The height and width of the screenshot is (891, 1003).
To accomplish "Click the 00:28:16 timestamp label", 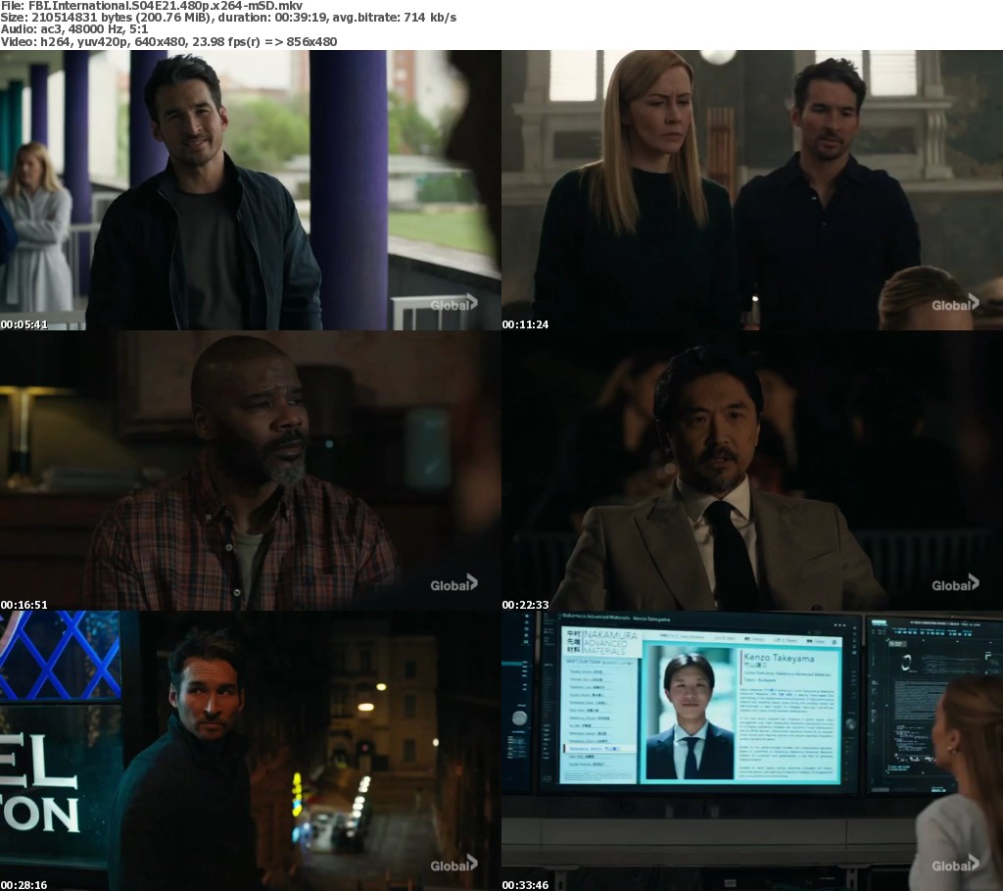I will coord(24,885).
